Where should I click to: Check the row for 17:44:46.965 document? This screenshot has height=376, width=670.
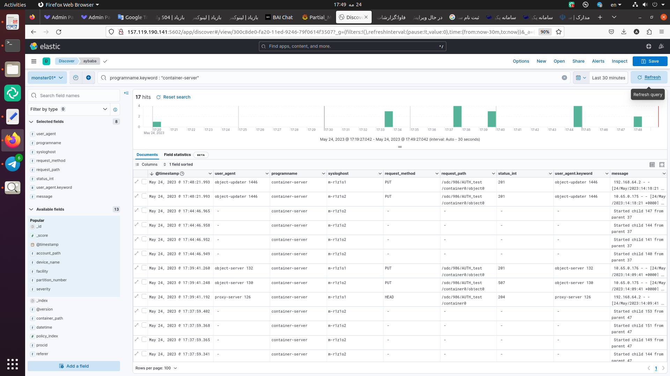144,211
